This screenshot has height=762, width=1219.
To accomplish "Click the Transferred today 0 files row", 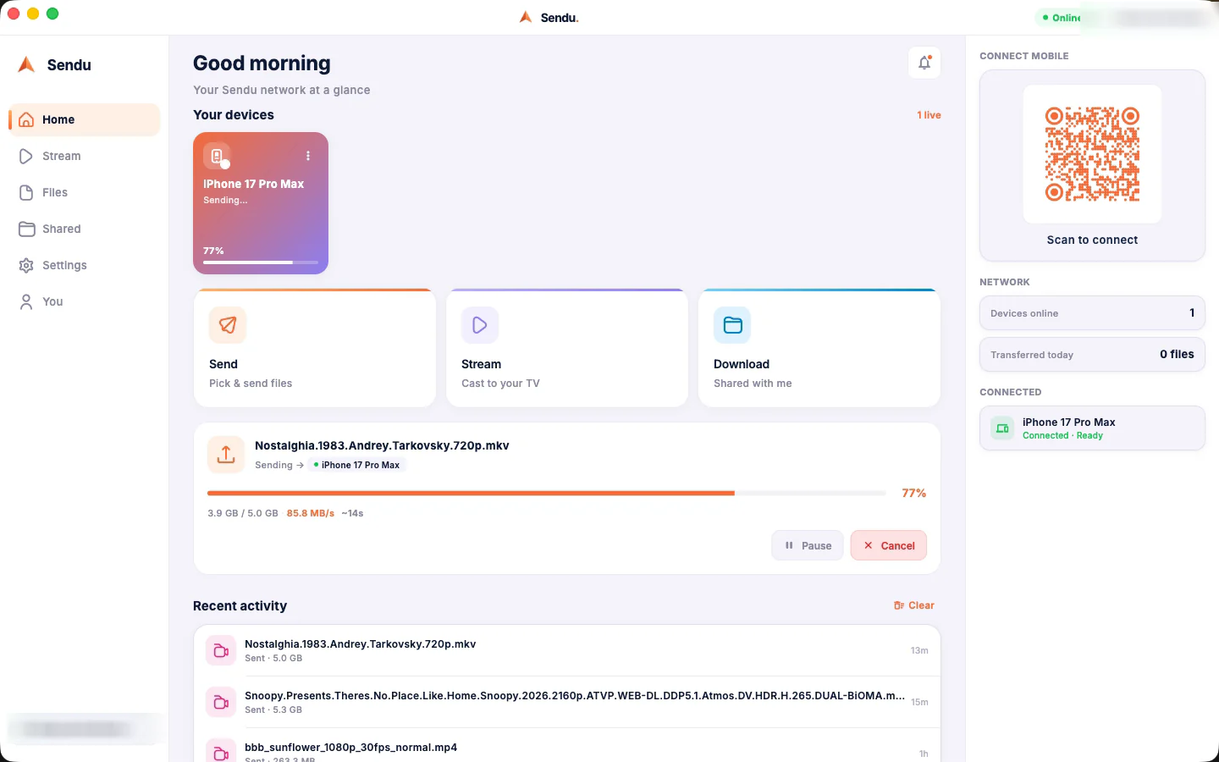I will point(1092,355).
